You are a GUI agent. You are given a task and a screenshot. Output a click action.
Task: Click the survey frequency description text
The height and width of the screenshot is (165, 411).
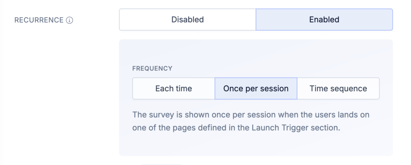coord(251,121)
